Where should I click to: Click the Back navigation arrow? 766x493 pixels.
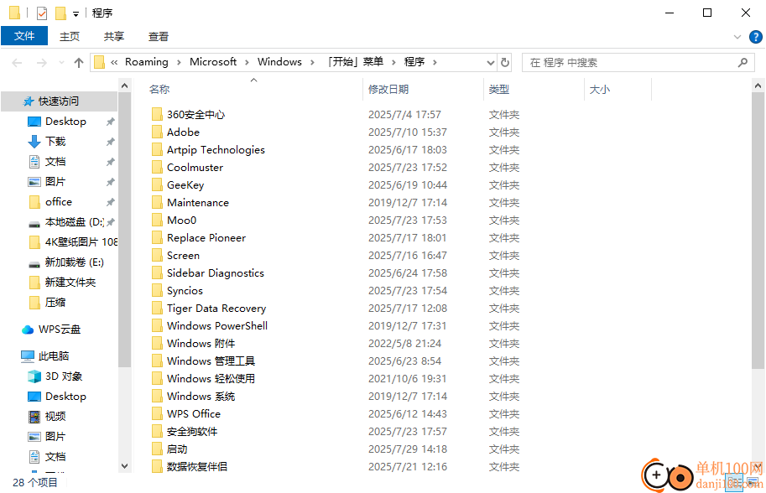click(x=17, y=63)
